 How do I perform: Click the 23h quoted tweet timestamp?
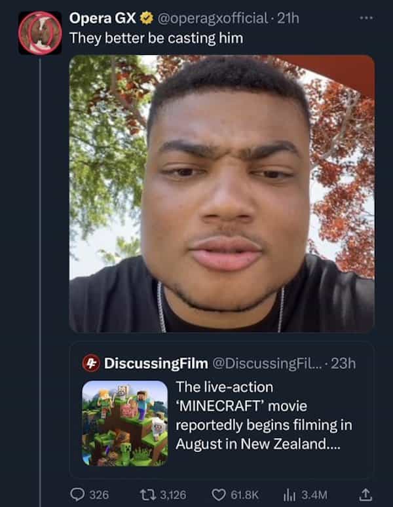[x=343, y=363]
